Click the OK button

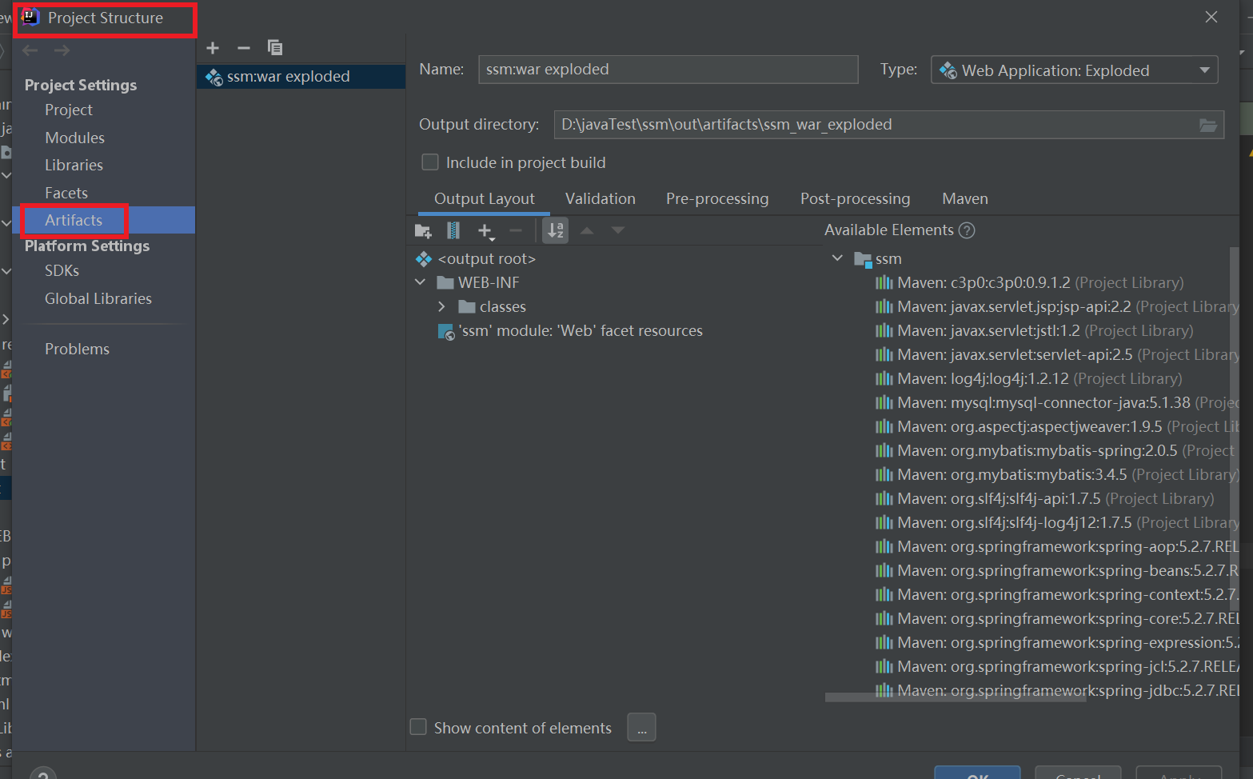point(977,773)
